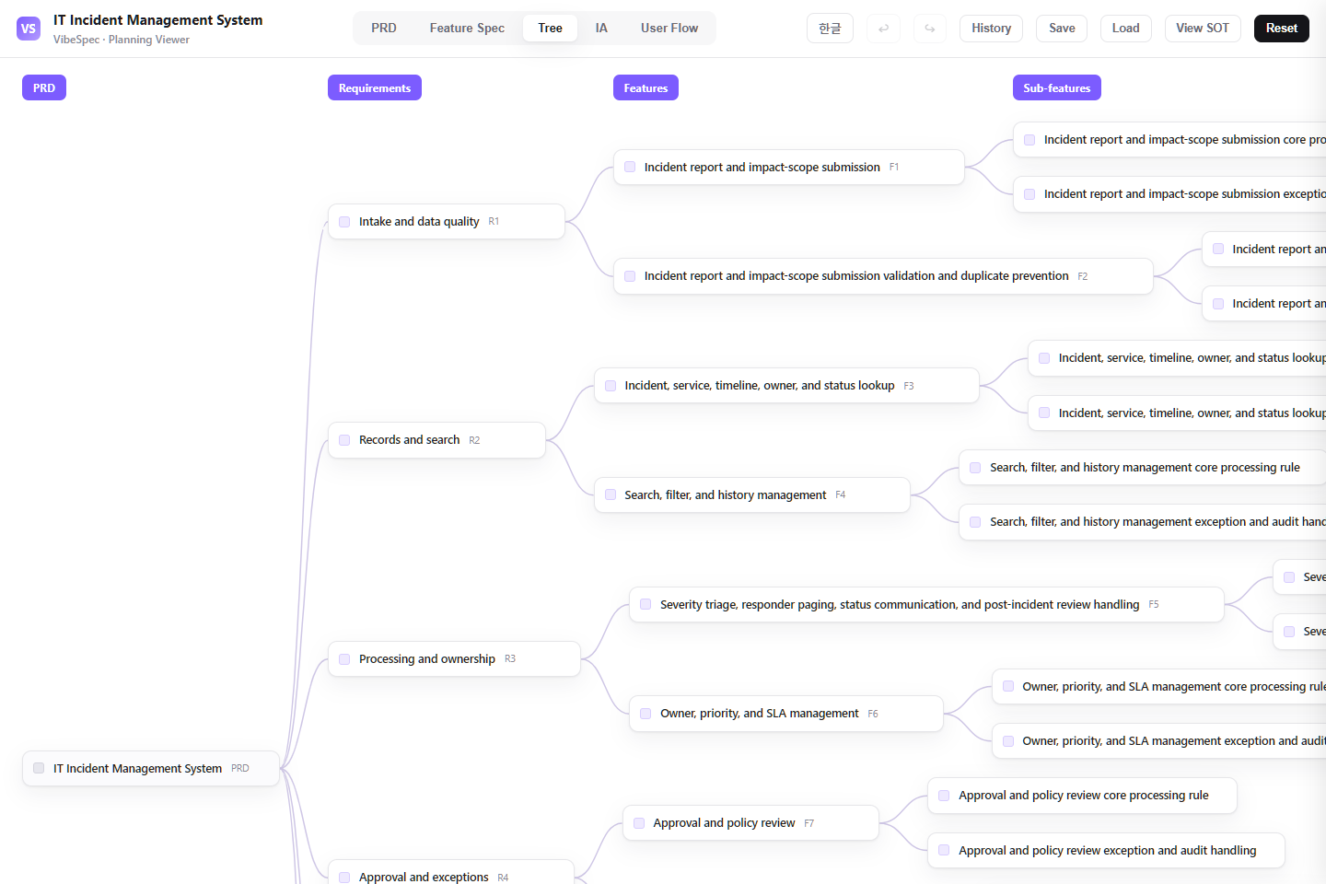The height and width of the screenshot is (884, 1326).
Task: Click the Features column header badge
Action: [x=646, y=88]
